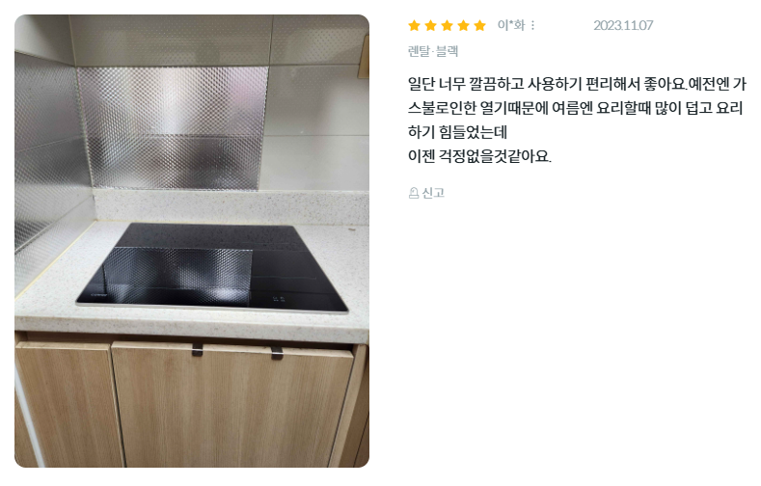Click the review date 2023.11.07
Screen dimensions: 761x486
pyautogui.click(x=623, y=25)
